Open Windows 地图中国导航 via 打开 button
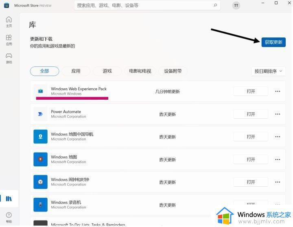This screenshot has width=293, height=227. pos(251,137)
